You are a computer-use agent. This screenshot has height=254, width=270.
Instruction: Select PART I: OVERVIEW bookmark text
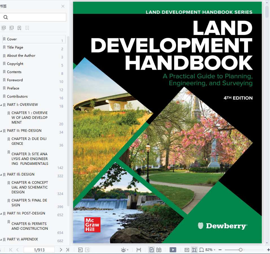[22, 105]
